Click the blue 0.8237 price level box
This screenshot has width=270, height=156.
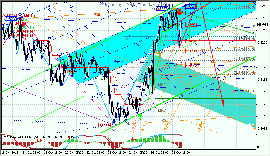(191, 13)
